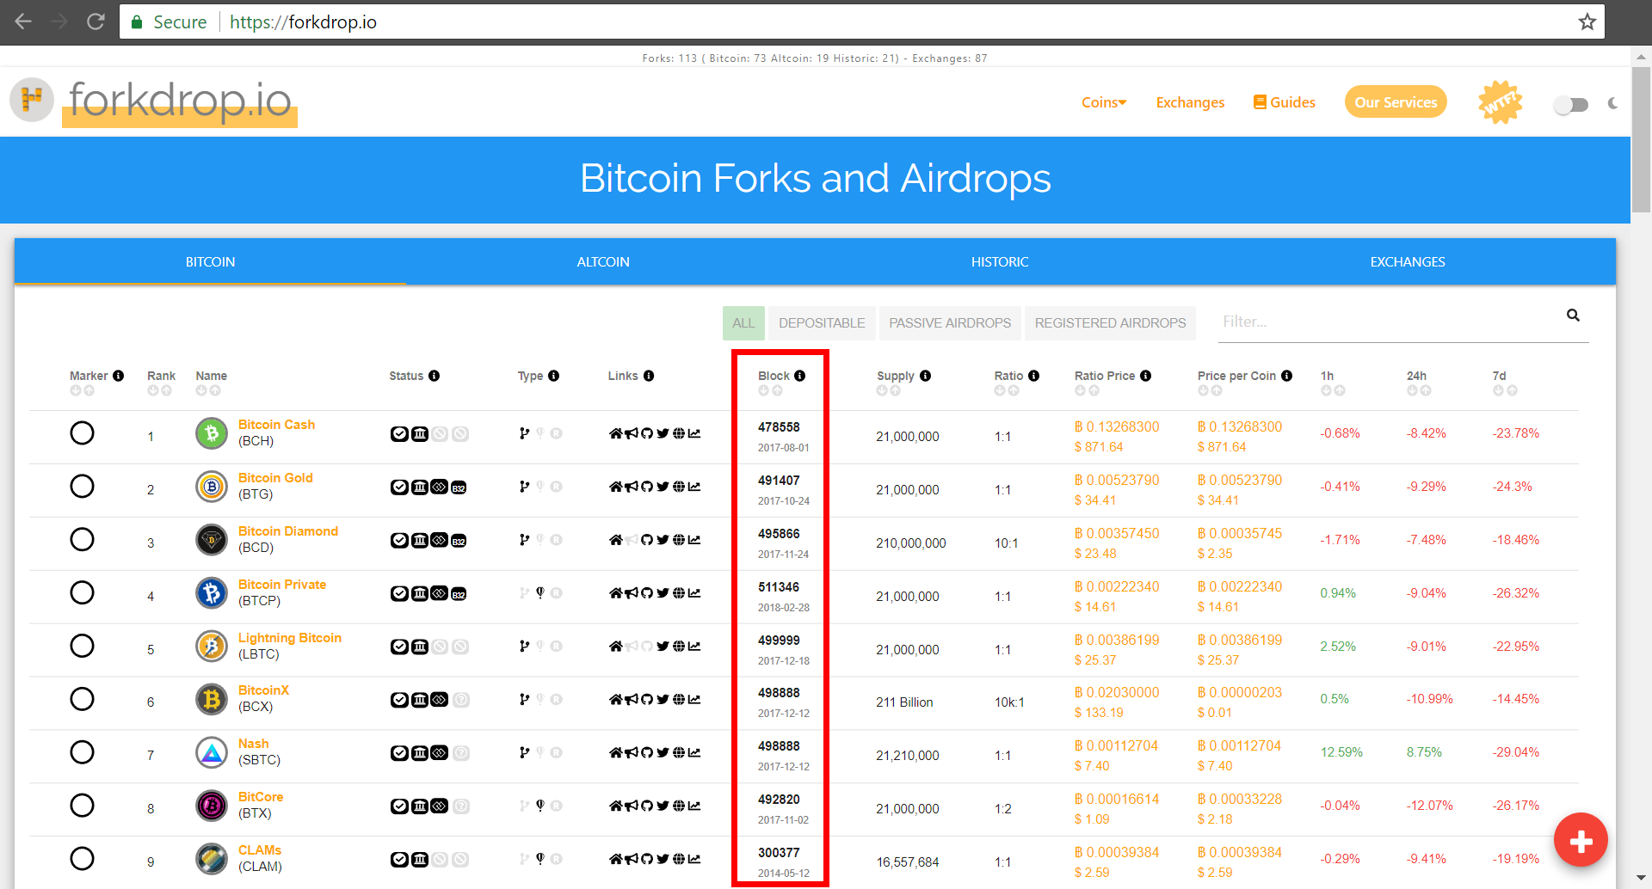Open BitcoinX homepage link icon
1652x889 pixels.
(615, 700)
